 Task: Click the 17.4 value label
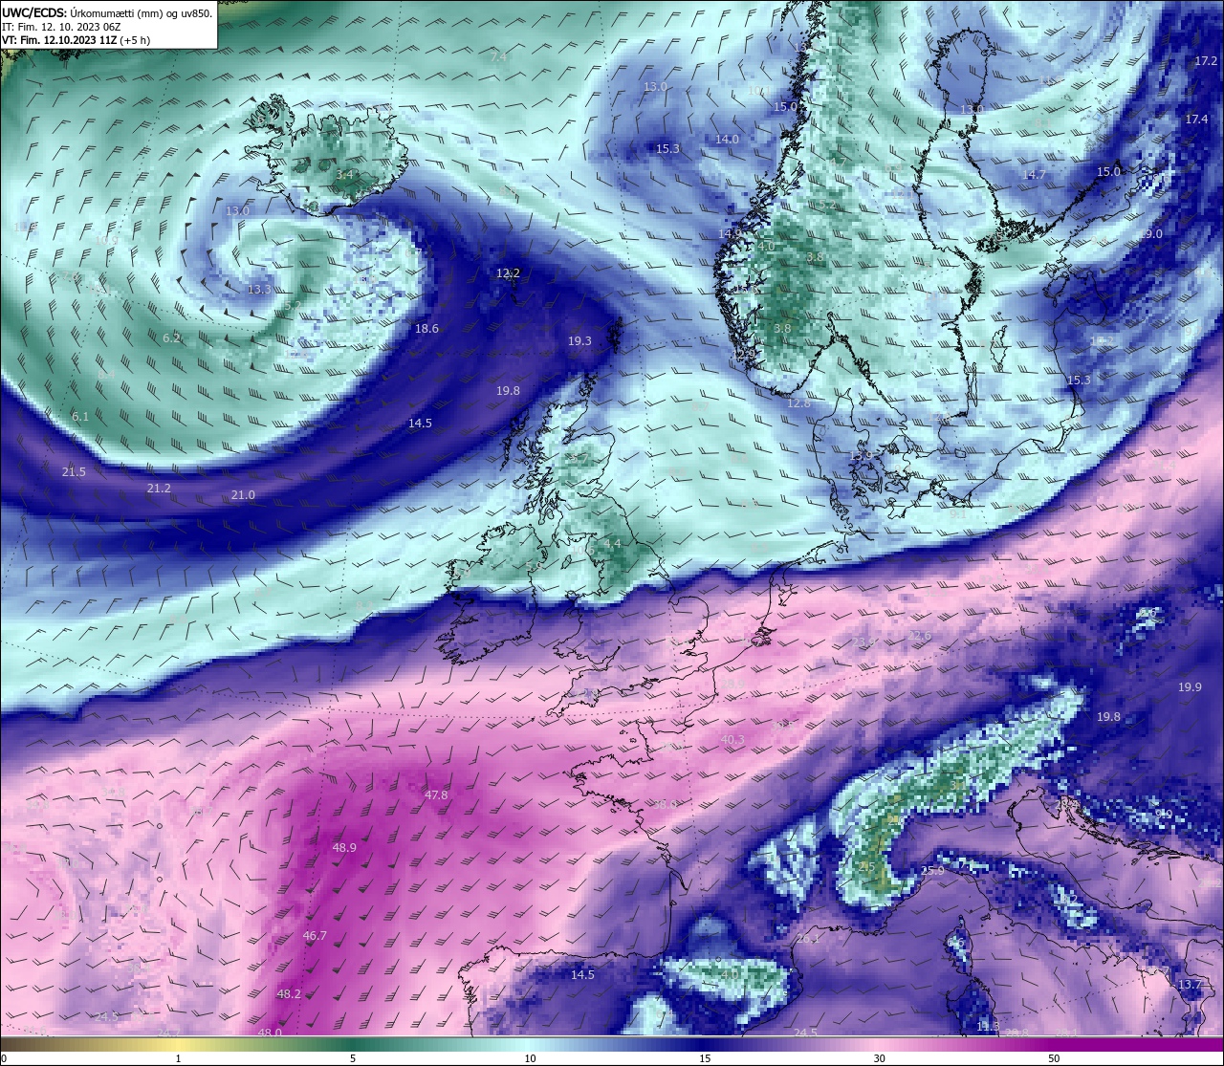click(1196, 120)
